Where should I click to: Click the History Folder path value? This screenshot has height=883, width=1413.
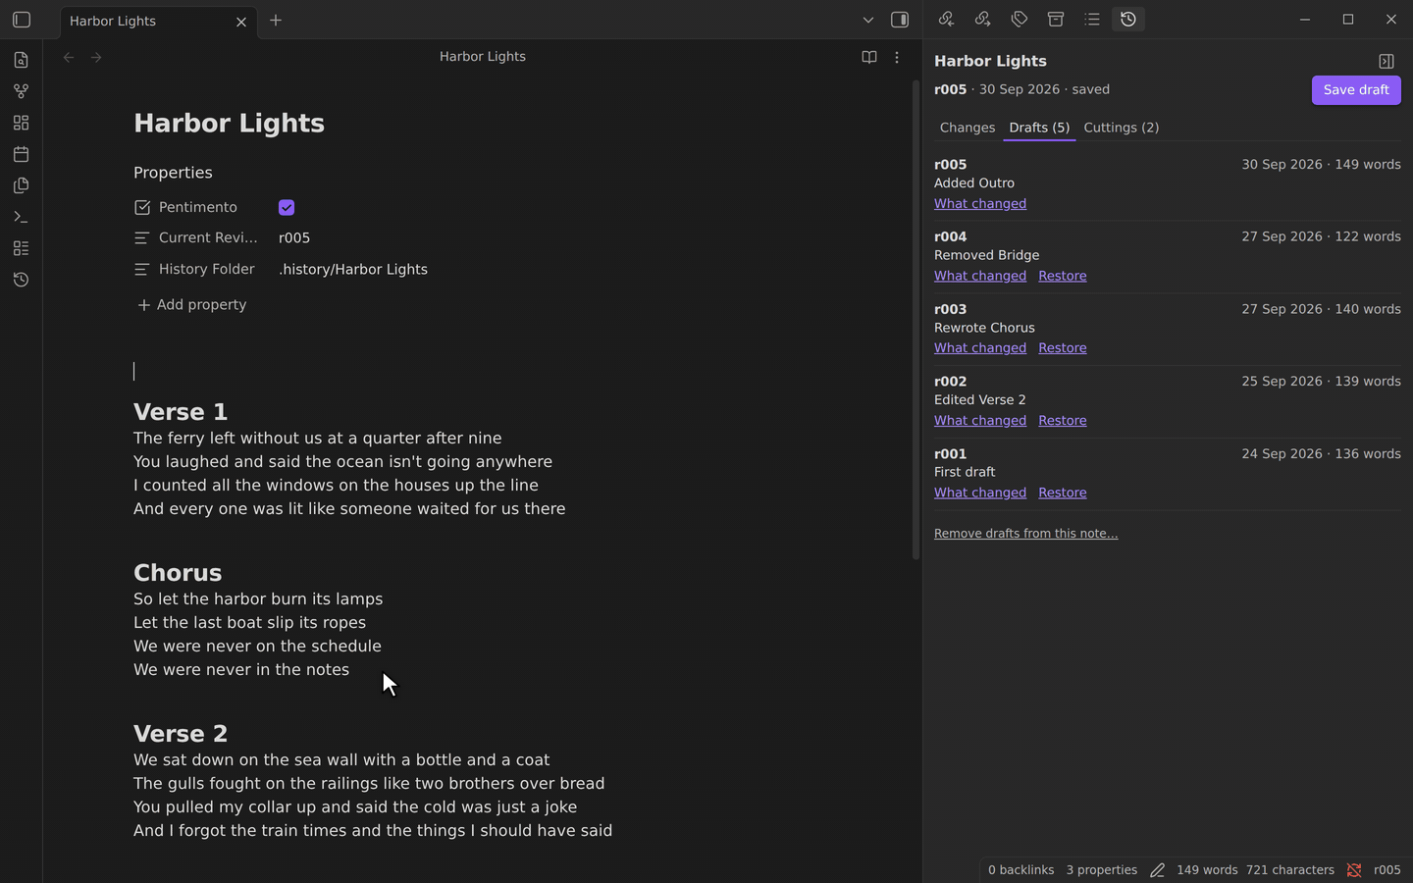[353, 270]
